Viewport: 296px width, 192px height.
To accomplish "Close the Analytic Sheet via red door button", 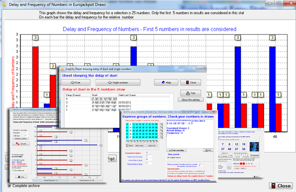I will point(190,82).
